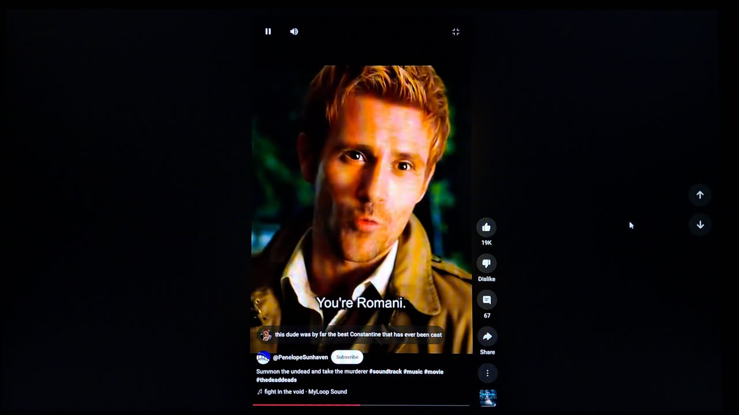739x415 pixels.
Task: Open the Share arrow button
Action: [x=487, y=337]
